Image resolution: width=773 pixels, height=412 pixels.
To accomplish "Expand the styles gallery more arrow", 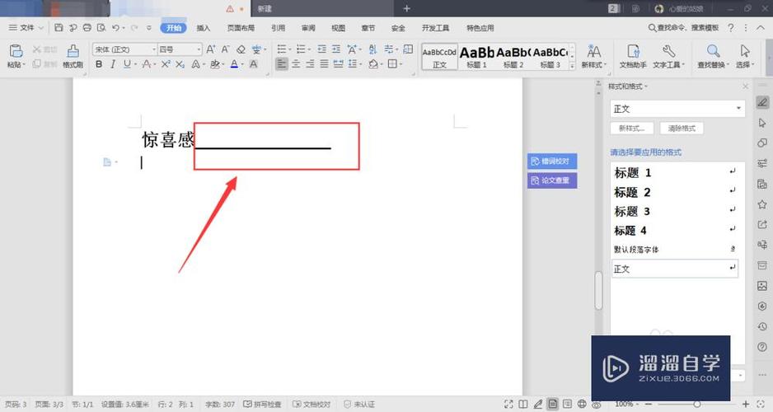I will click(x=573, y=65).
